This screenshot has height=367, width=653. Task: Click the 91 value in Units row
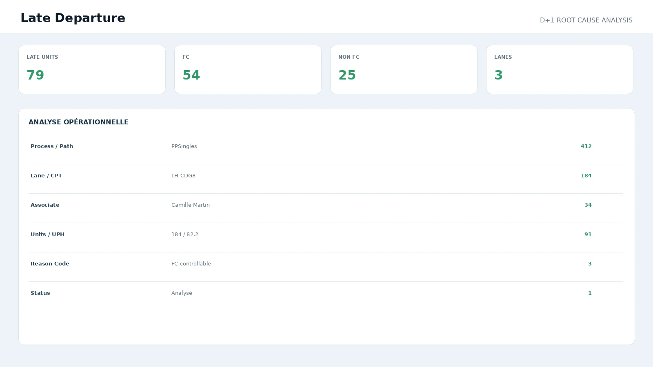coord(588,234)
